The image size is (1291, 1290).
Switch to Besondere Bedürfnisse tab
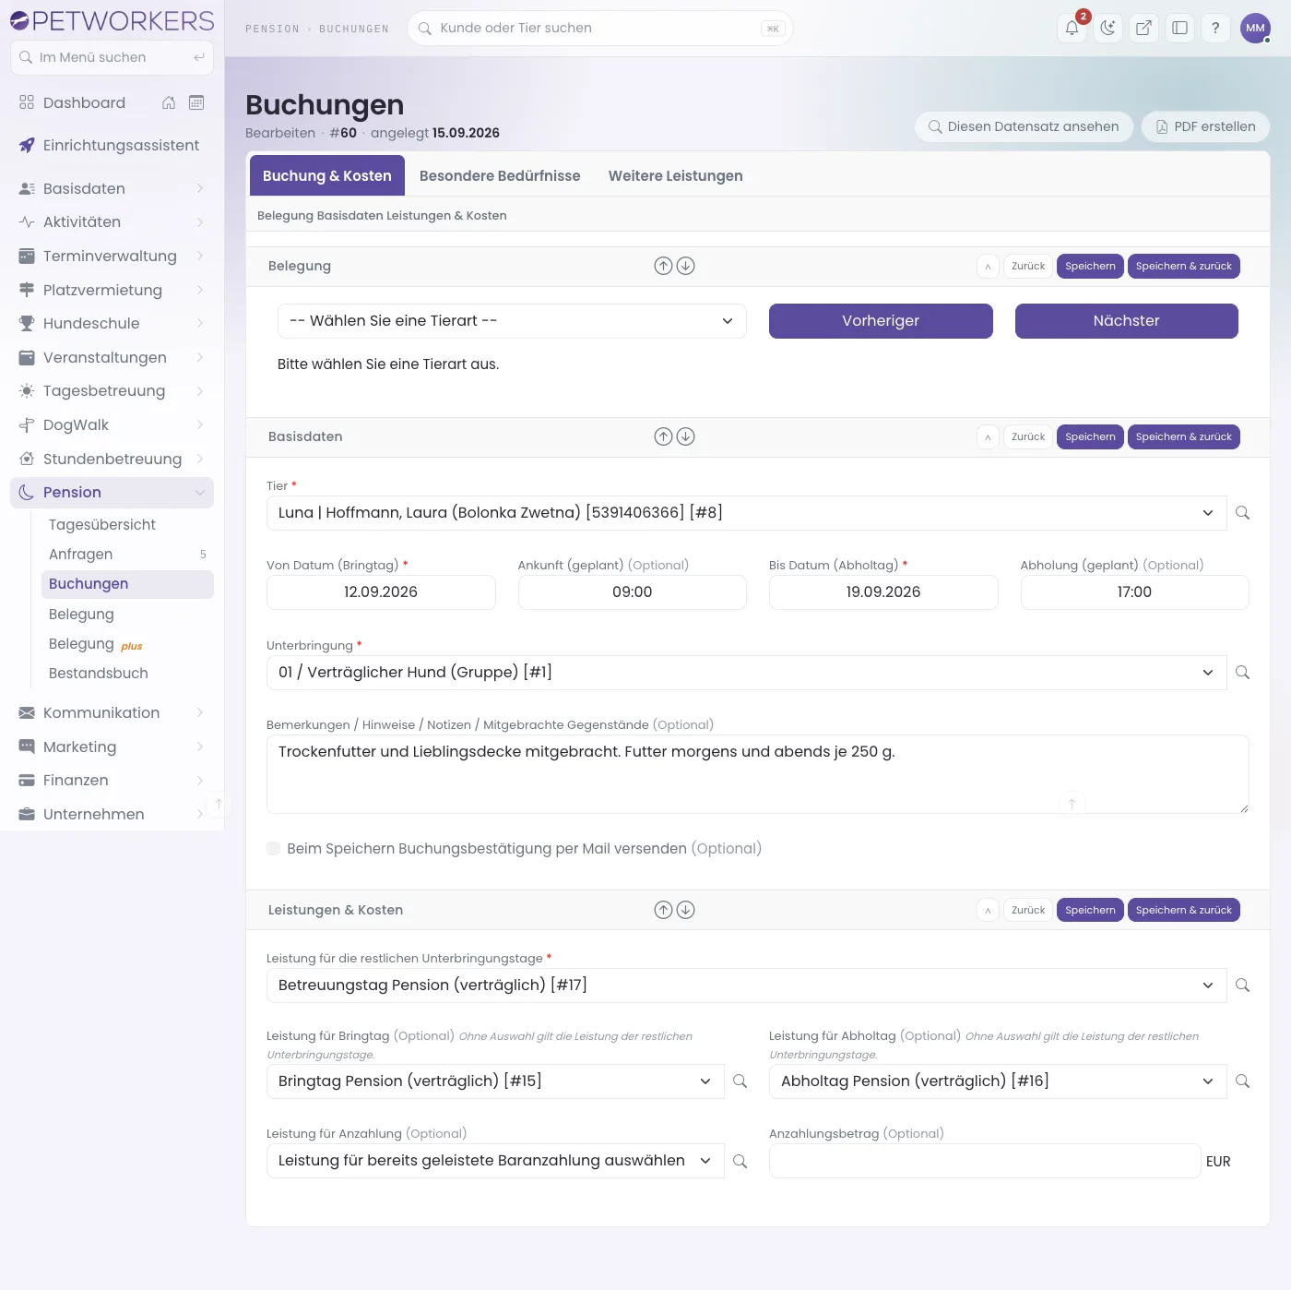pos(500,175)
